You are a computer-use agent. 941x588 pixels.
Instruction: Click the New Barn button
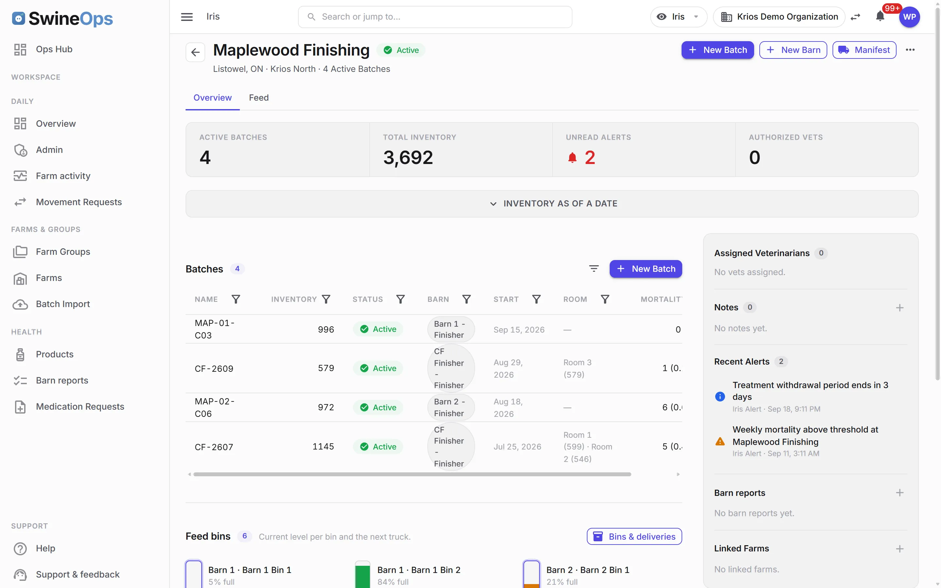pyautogui.click(x=793, y=50)
